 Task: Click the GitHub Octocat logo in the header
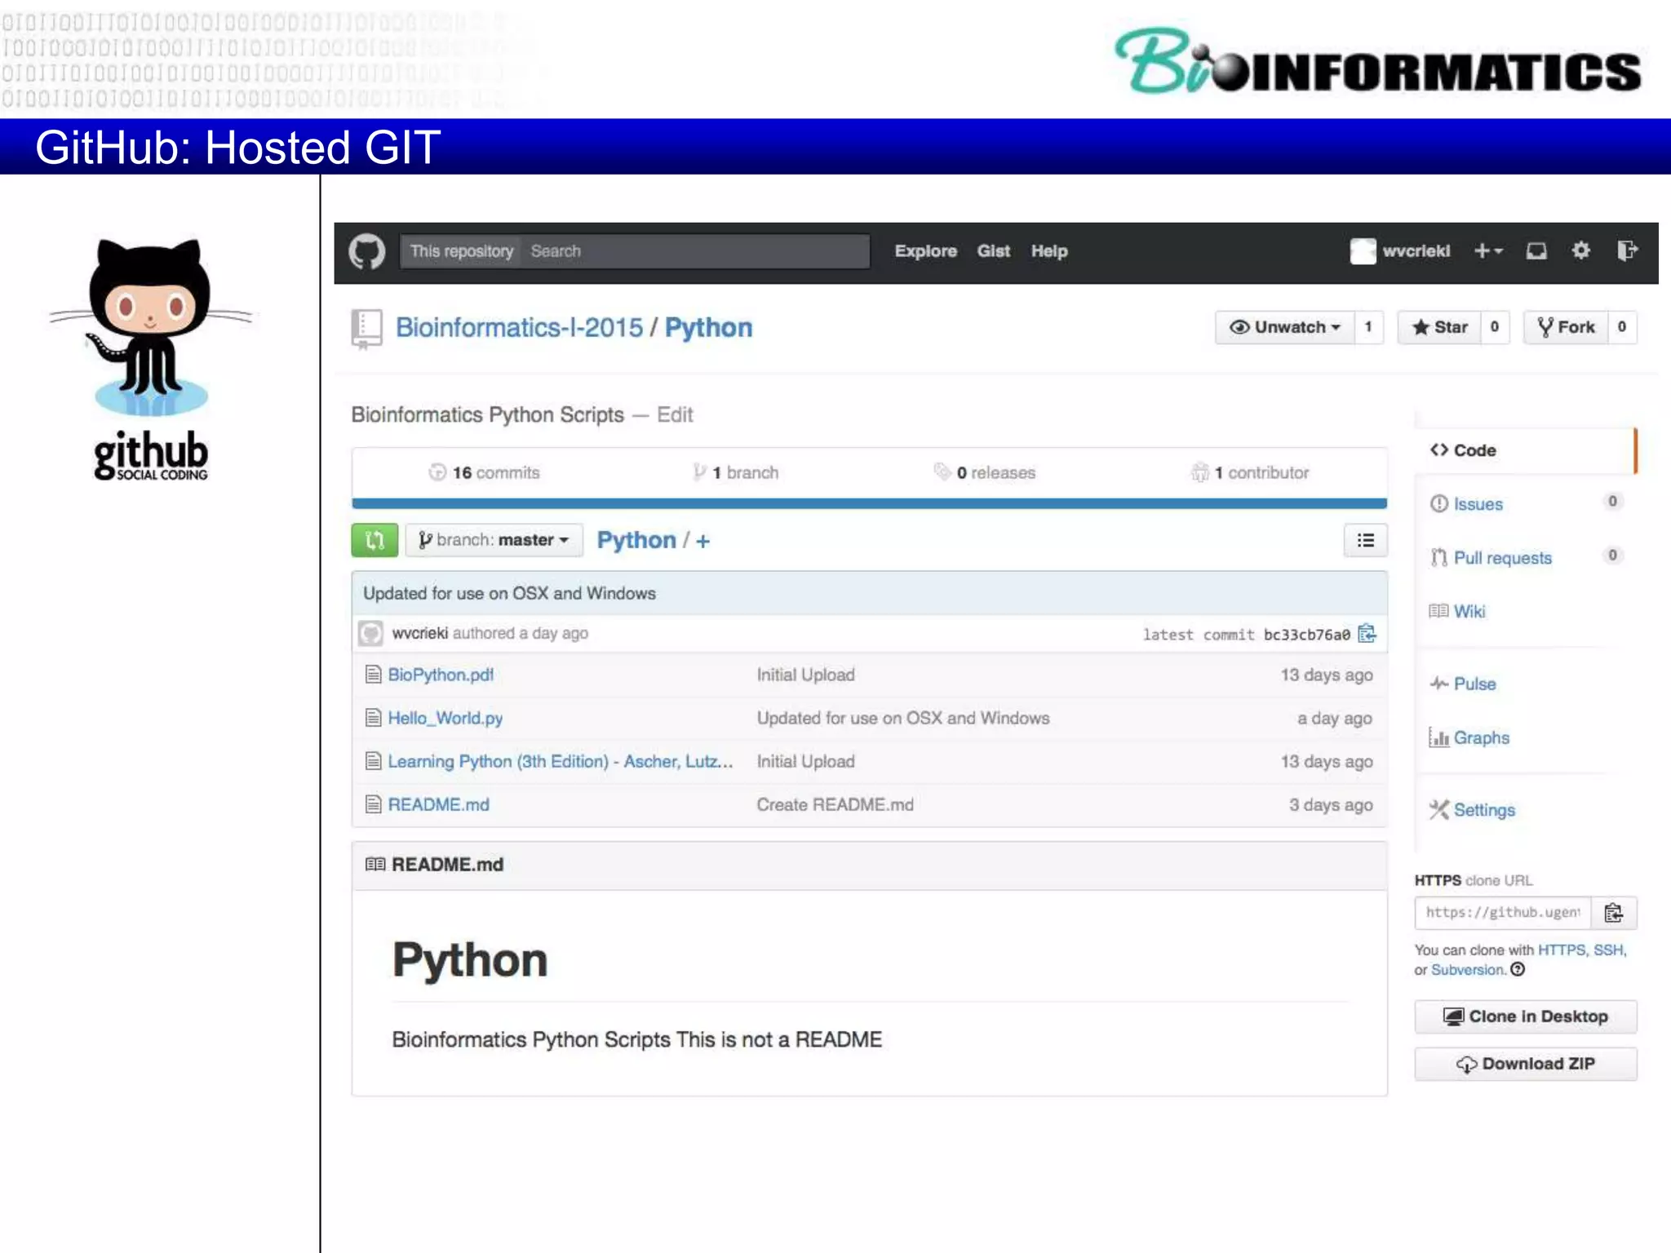pos(367,252)
